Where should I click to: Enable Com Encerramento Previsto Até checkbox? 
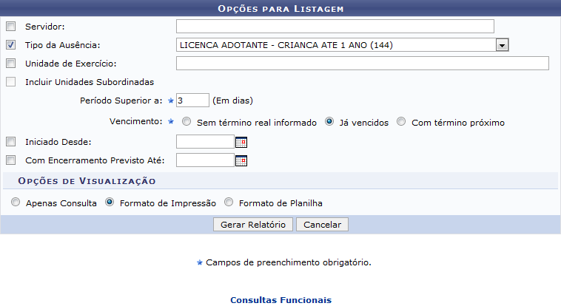pos(10,160)
